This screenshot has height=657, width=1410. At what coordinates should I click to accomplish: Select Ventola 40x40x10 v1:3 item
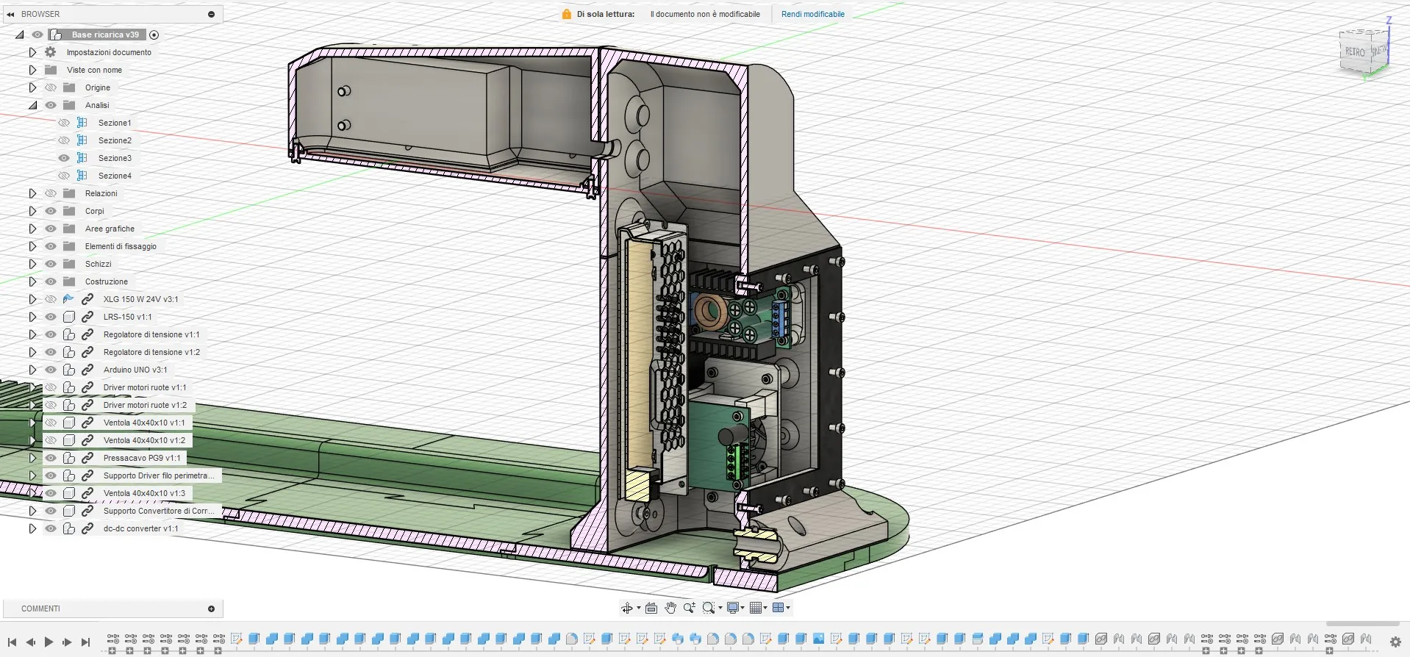click(144, 493)
